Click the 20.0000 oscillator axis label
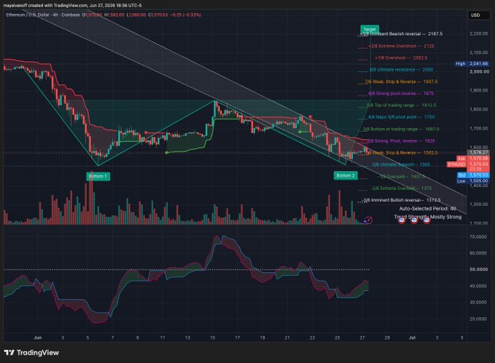 click(478, 319)
